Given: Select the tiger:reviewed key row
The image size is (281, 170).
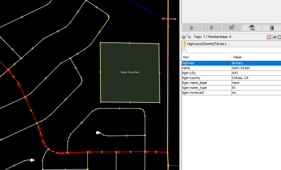Looking at the screenshot, I should pos(207,93).
